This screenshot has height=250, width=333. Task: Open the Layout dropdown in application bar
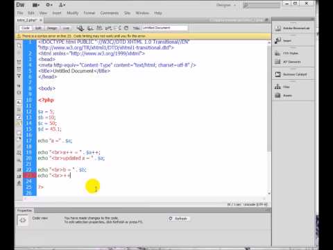click(x=36, y=5)
